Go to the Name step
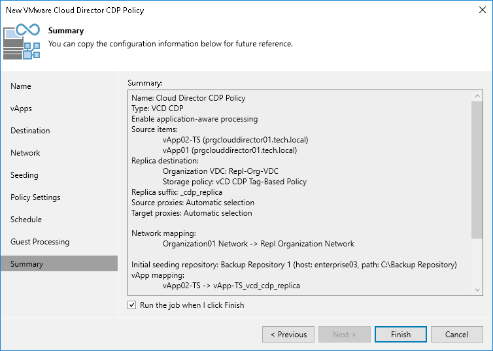 point(21,86)
